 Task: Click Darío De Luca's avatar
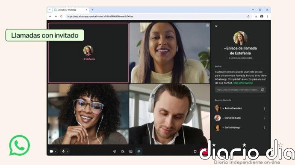(218, 118)
